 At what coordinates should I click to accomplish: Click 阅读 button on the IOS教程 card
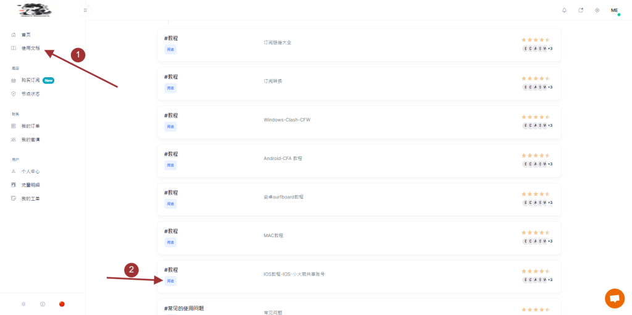tap(170, 281)
